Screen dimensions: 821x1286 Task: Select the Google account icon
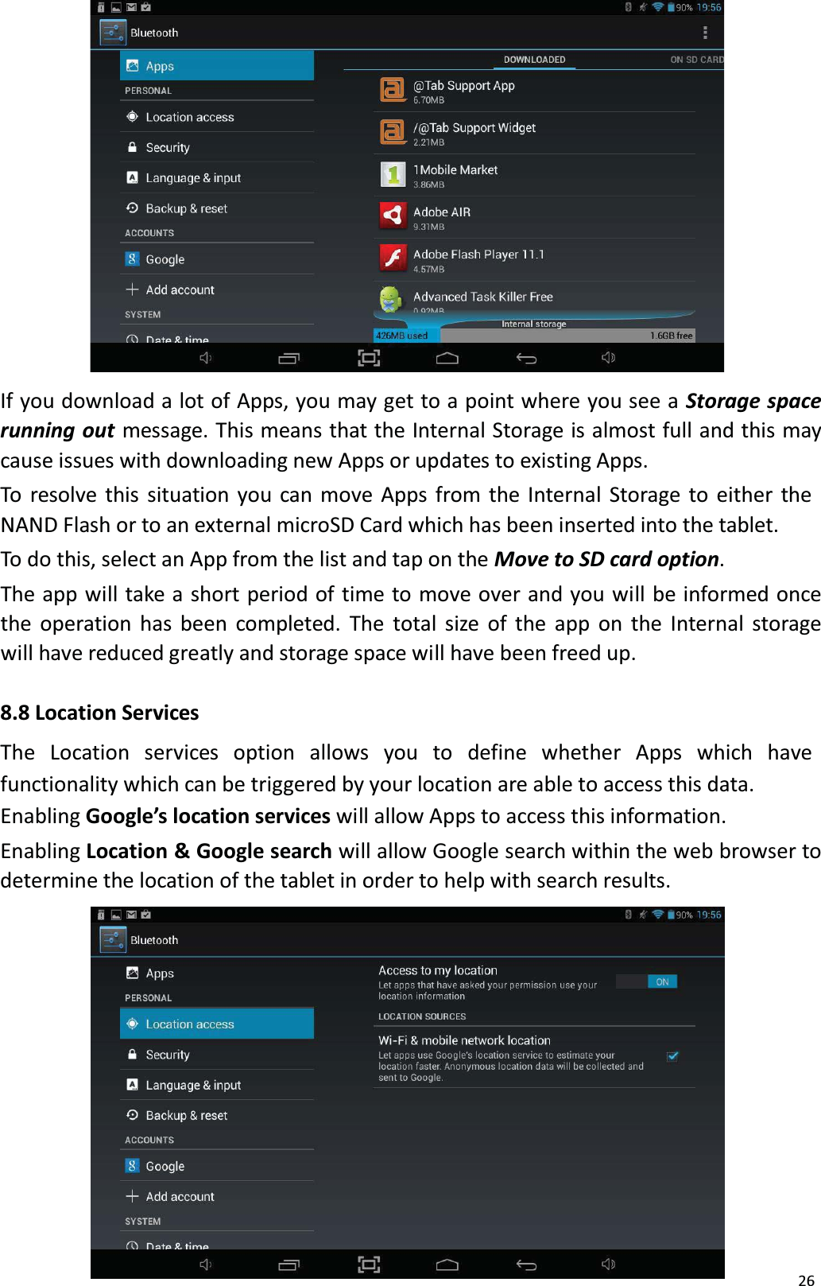click(x=132, y=258)
